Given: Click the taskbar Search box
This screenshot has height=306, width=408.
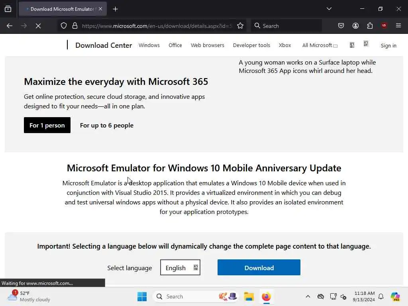Looking at the screenshot, I should 196,296.
